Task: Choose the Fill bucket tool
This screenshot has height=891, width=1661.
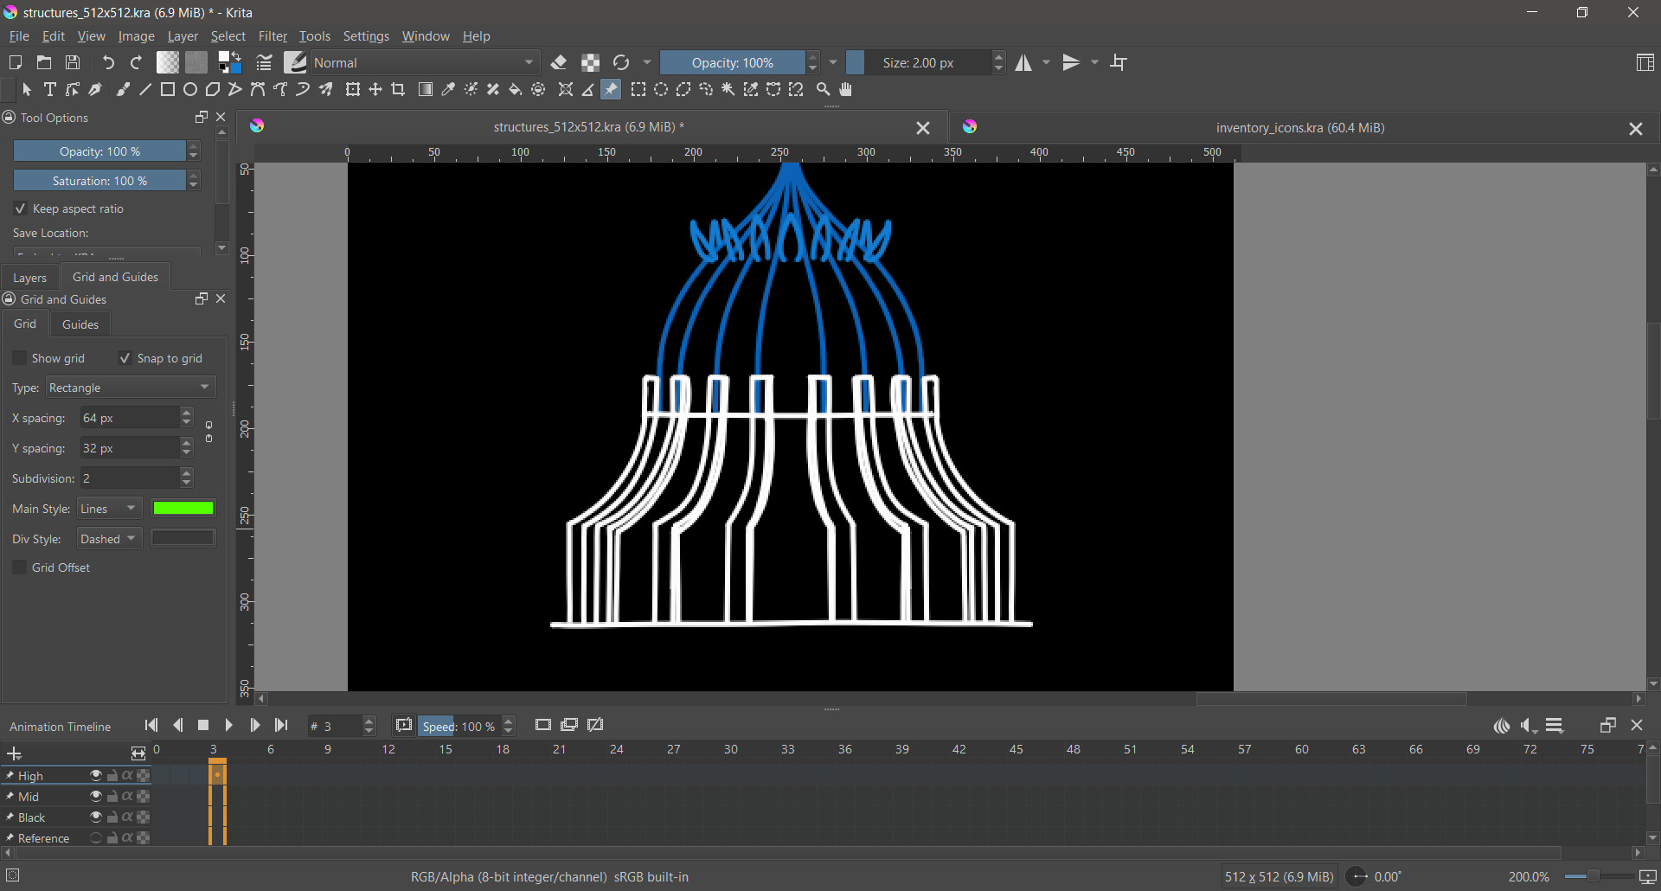Action: (x=516, y=90)
